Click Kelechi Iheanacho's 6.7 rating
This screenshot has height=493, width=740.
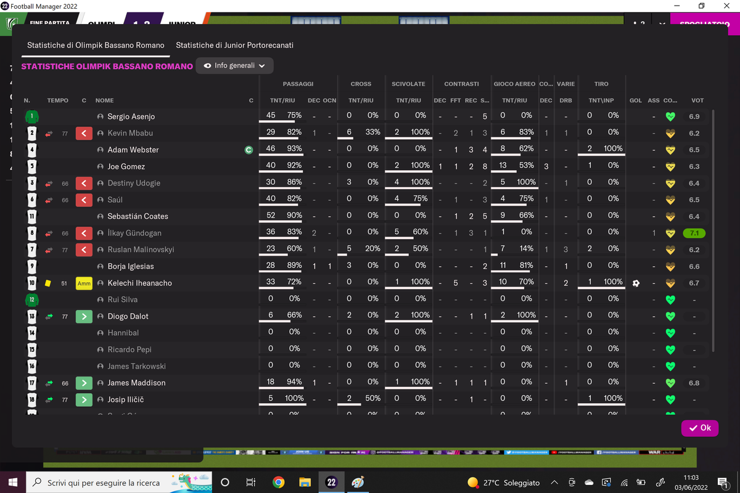point(694,283)
